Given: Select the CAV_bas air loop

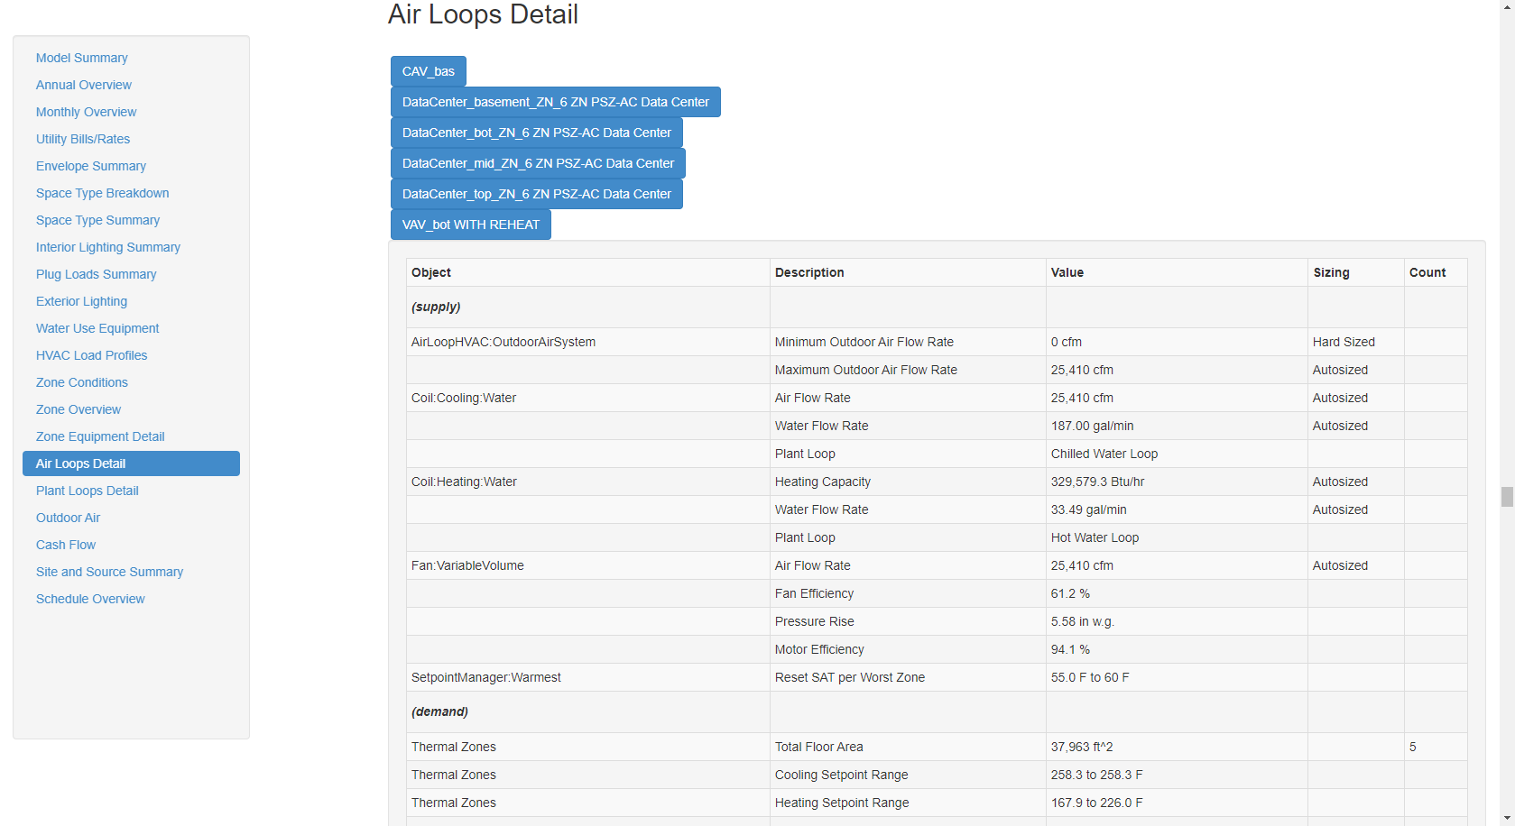Looking at the screenshot, I should click(428, 71).
